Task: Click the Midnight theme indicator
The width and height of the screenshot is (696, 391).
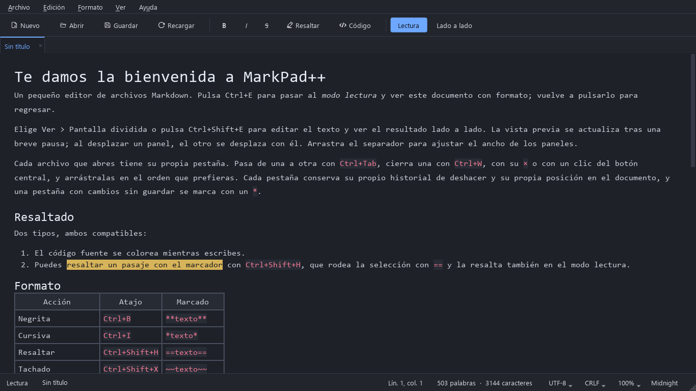Action: click(x=664, y=383)
